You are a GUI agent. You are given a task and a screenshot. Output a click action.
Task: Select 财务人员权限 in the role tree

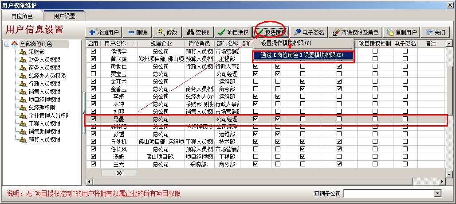(44, 60)
